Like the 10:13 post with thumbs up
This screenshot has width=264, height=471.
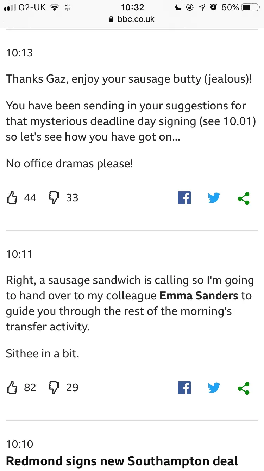click(x=12, y=198)
